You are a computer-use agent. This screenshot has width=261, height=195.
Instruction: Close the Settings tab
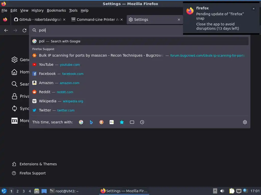tap(179, 20)
